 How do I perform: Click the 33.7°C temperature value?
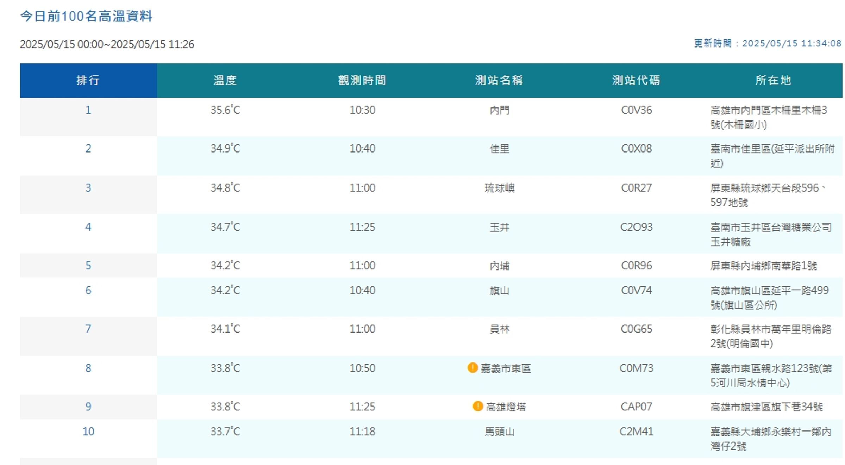[225, 431]
